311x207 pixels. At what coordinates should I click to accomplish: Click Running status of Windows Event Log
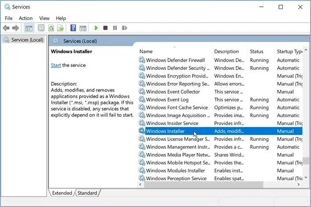coord(259,99)
